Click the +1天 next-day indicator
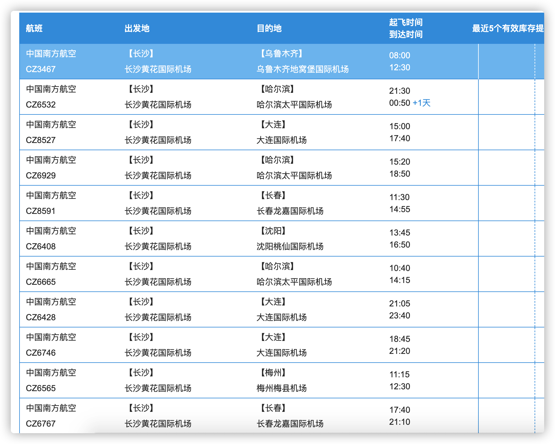Image resolution: width=555 pixels, height=444 pixels. click(422, 103)
